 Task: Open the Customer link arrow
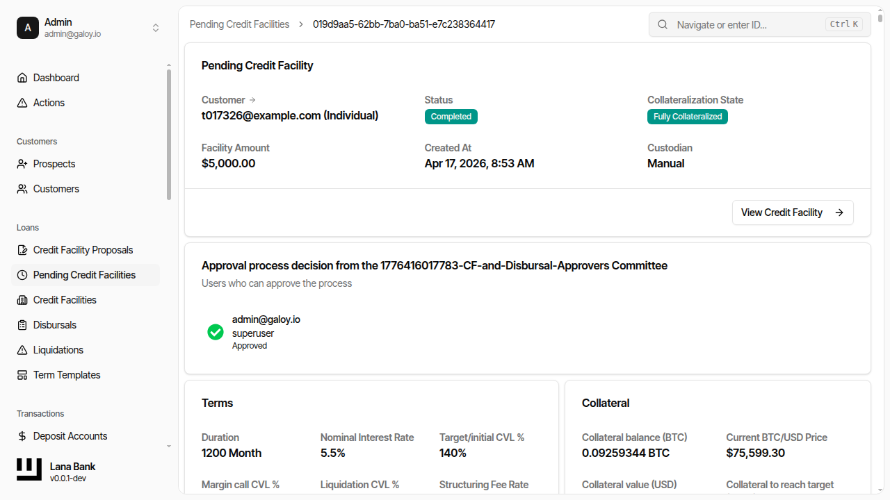[252, 100]
